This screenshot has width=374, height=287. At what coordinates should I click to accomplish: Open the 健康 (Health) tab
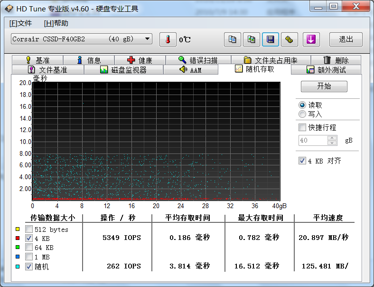[x=140, y=60]
